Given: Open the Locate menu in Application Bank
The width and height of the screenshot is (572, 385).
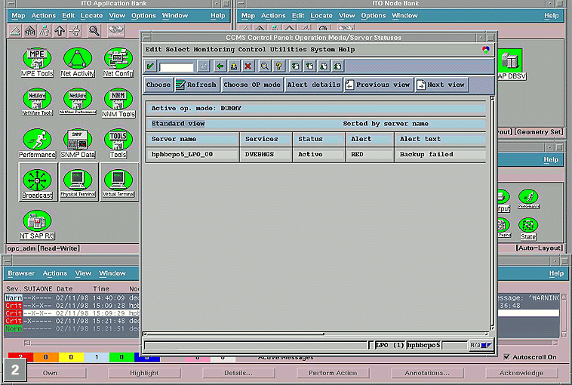Looking at the screenshot, I should (x=92, y=15).
